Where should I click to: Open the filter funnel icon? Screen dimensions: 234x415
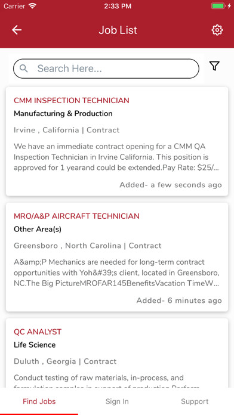point(214,66)
